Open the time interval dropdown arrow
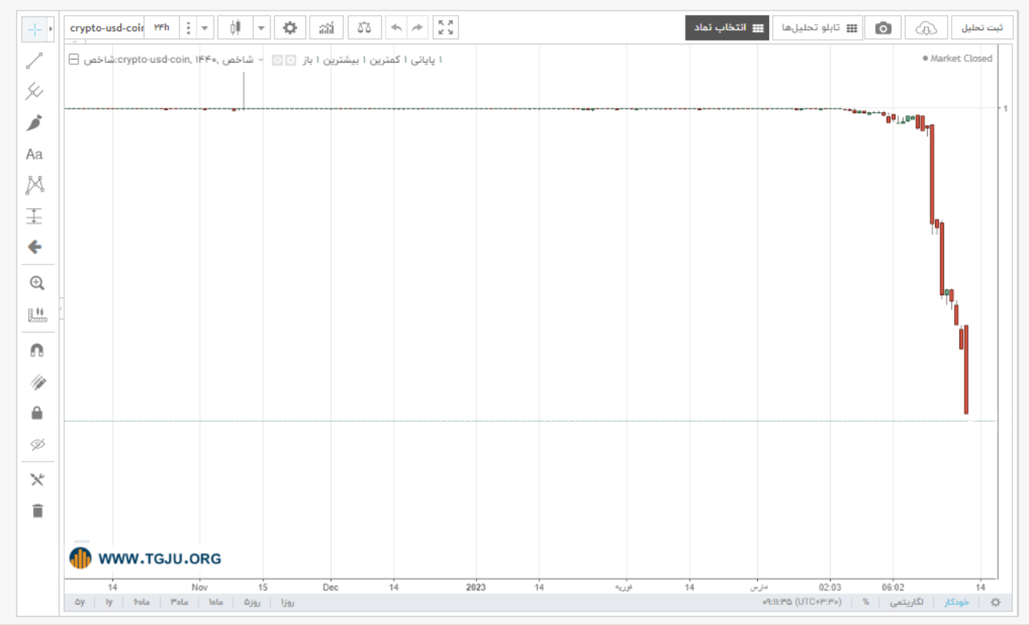 (204, 27)
